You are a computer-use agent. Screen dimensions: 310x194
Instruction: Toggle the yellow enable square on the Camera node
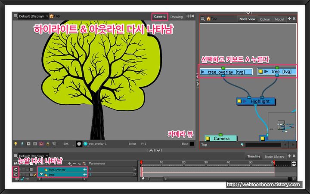[x=208, y=138]
